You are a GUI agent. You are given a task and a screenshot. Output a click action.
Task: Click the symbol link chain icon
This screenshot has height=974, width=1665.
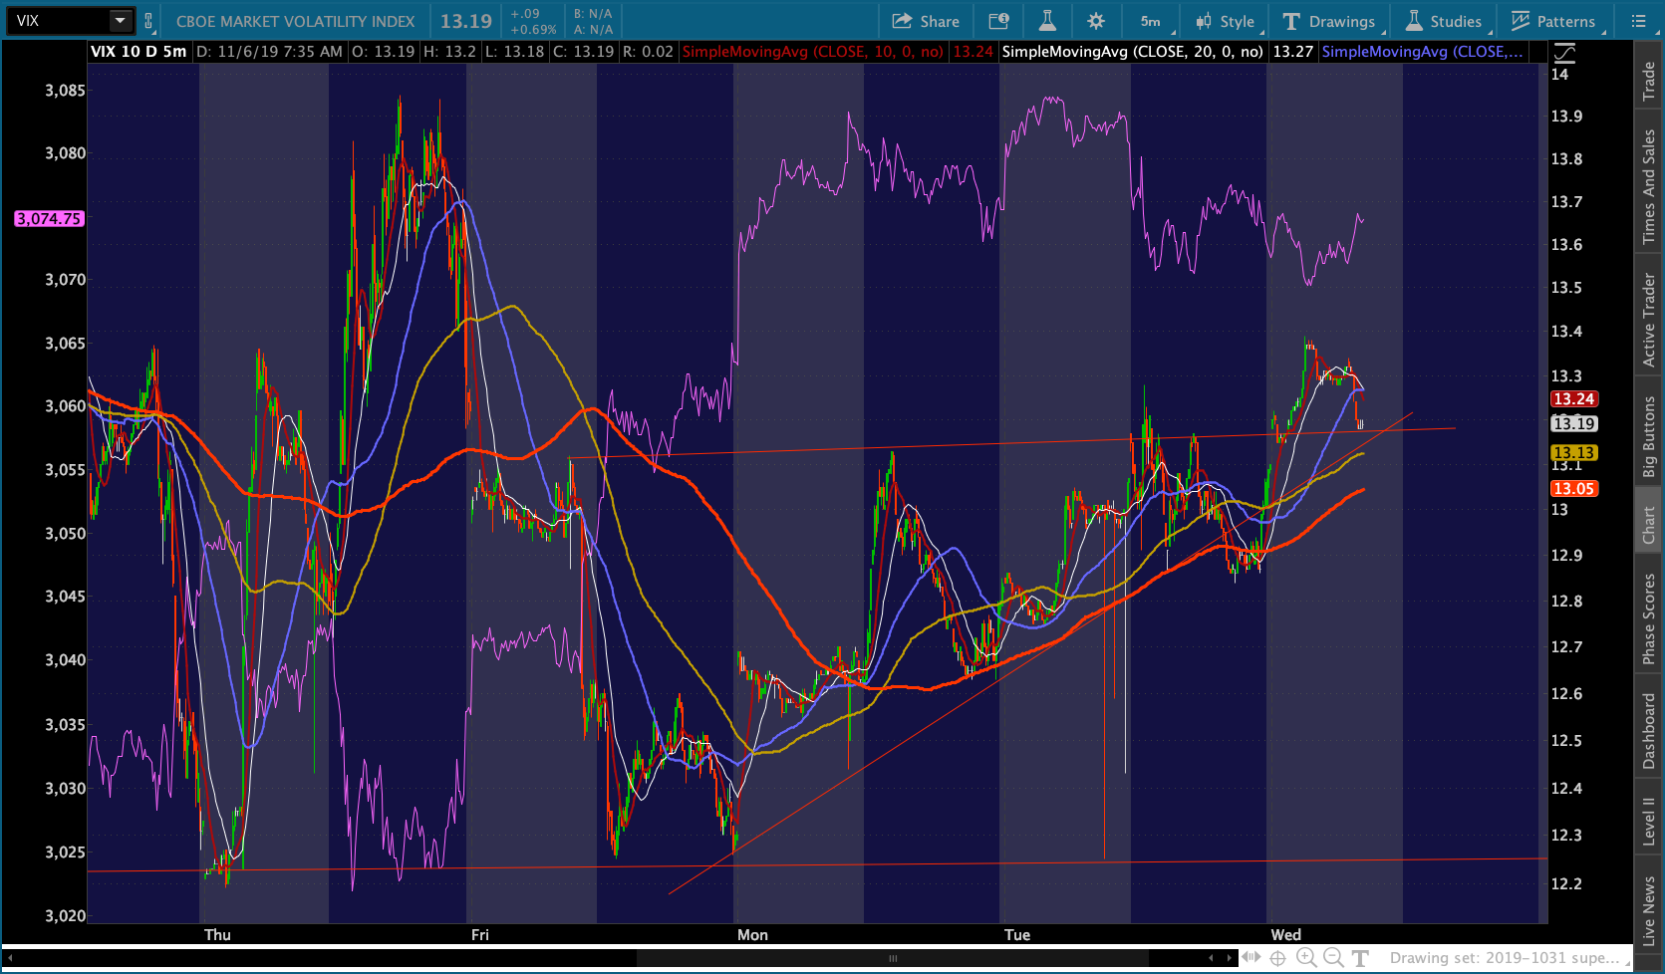(148, 21)
